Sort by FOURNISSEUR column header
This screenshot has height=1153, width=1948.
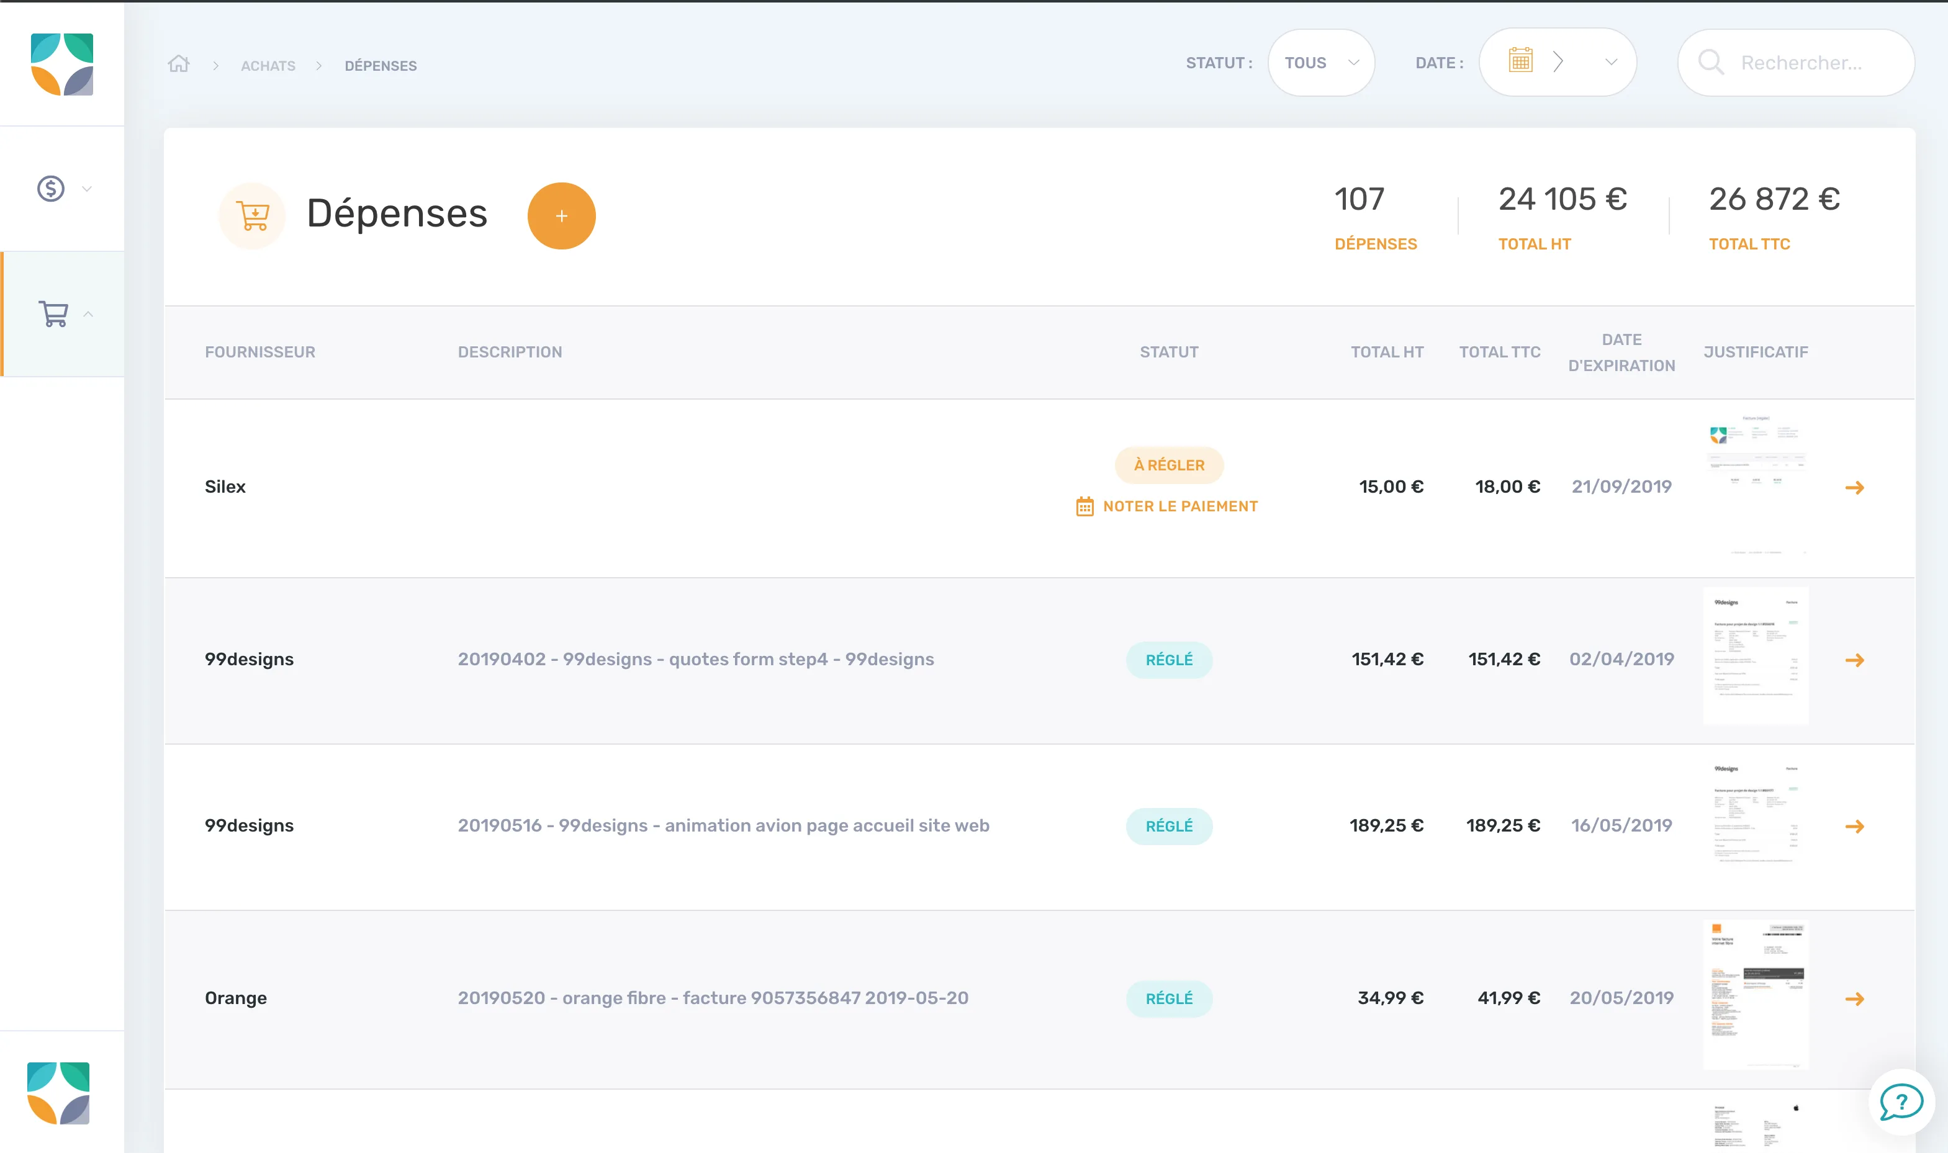coord(259,352)
